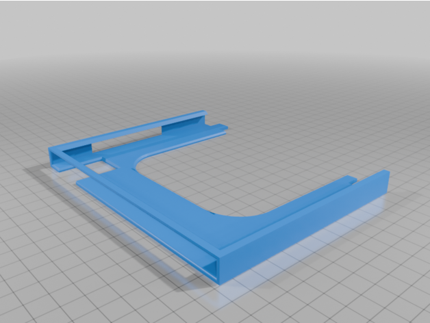Click the gray background above the horizon
430x323 pixels.
[x=215, y=27]
